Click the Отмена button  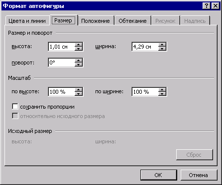point(198,175)
